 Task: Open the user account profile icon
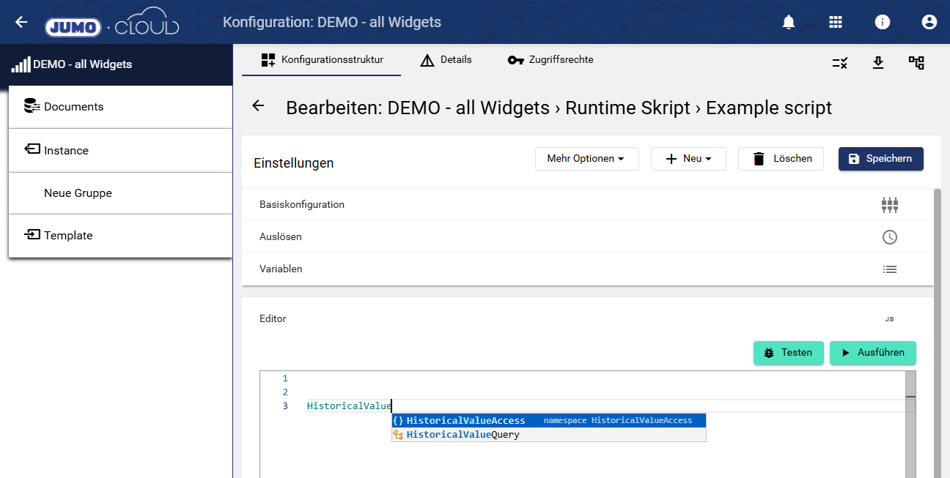point(929,22)
